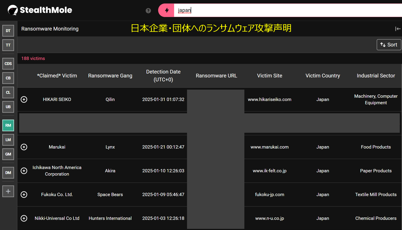Click the Hunters International gang name

click(110, 218)
